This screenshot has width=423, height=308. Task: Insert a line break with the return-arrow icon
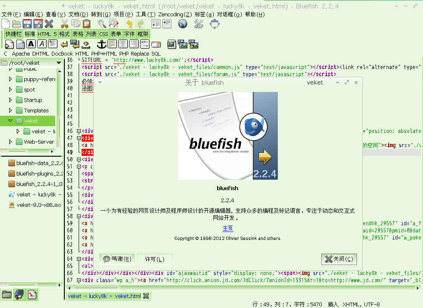click(x=64, y=44)
